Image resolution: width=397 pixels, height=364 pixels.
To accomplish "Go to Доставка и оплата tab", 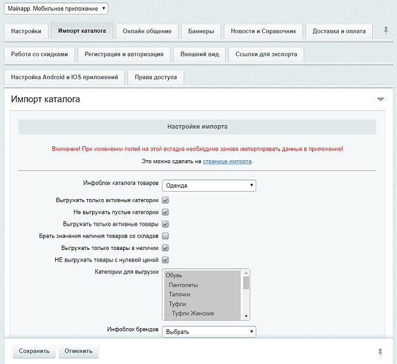I will tap(339, 31).
